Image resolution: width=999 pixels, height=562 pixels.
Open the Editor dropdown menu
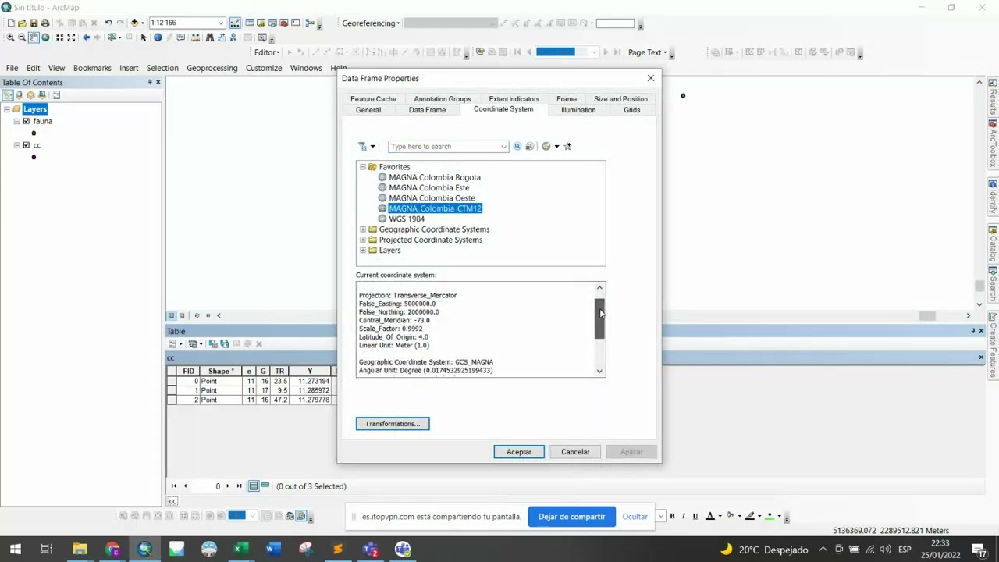click(267, 52)
